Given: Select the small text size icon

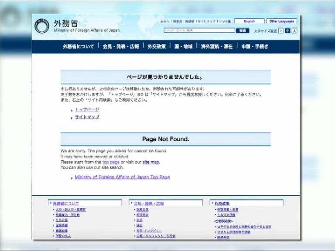Looking at the screenshot, I should 280,31.
